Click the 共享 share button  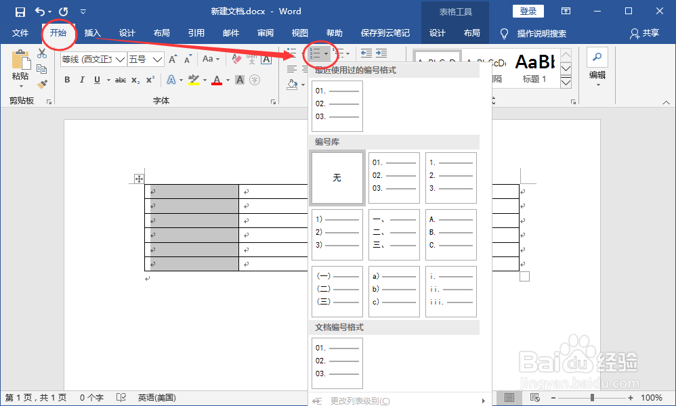click(645, 33)
